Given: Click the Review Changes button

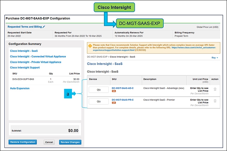Looking at the screenshot, I should tap(70, 142).
